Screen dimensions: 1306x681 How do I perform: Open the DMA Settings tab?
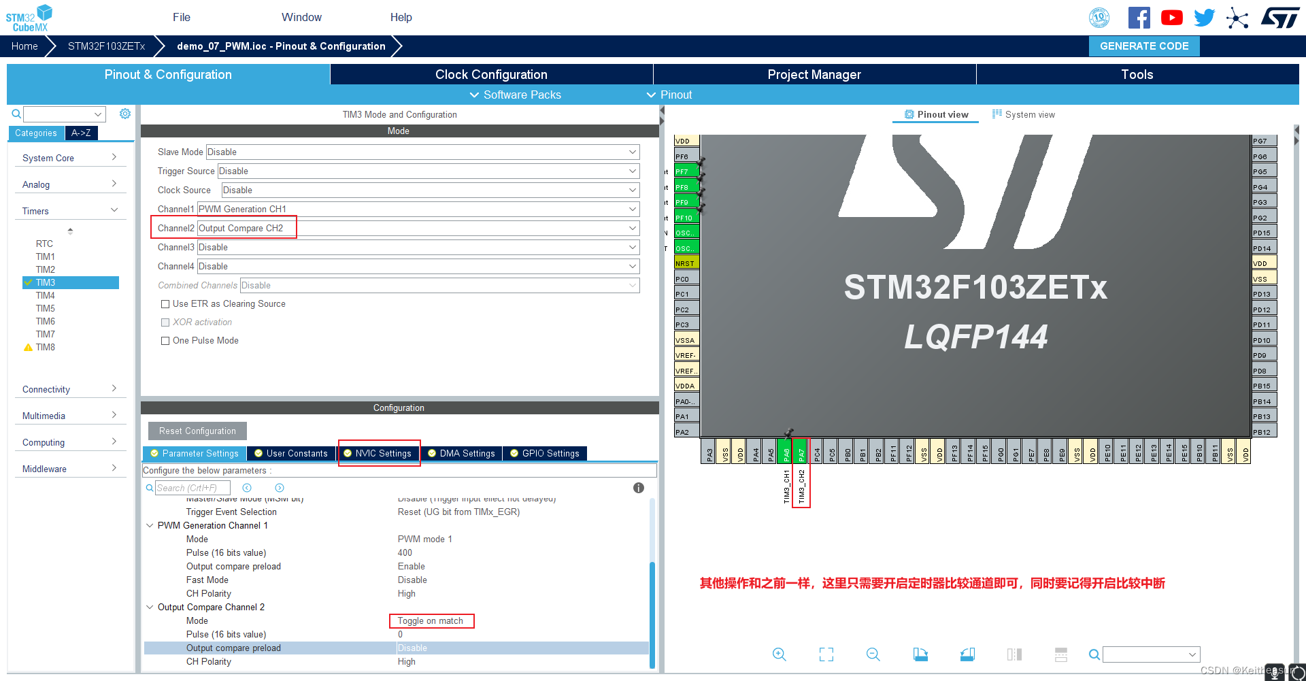click(x=461, y=453)
